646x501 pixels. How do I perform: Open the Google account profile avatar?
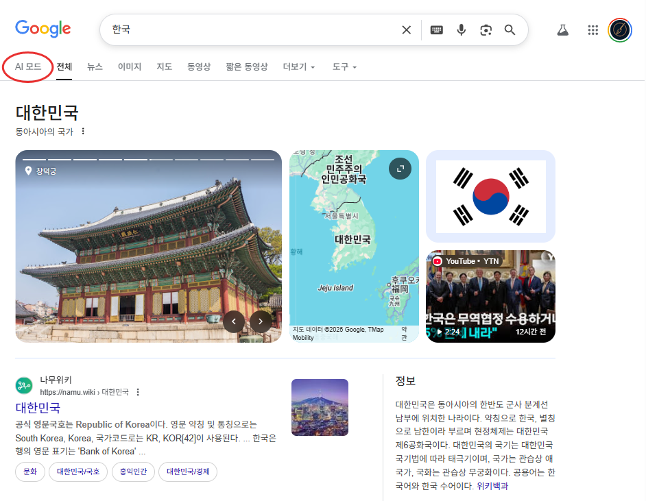coord(620,29)
